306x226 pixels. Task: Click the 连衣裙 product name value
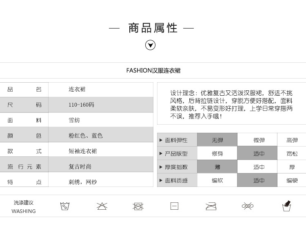77,89
